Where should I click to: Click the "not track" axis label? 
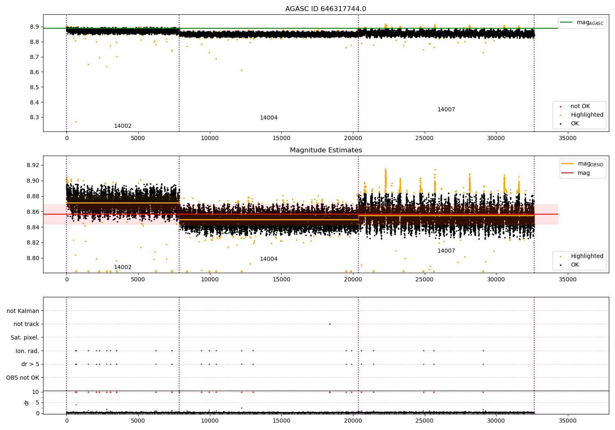click(26, 324)
